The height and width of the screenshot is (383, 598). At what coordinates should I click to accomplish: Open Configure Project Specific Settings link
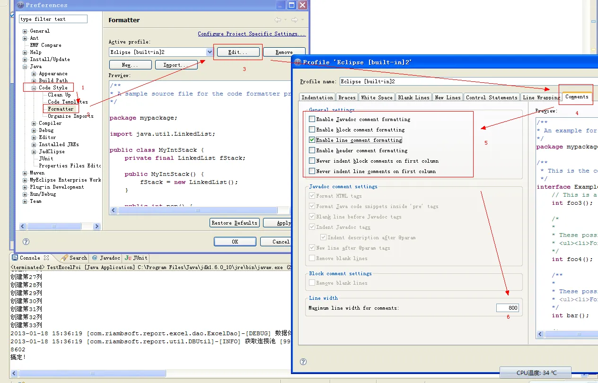click(x=252, y=34)
